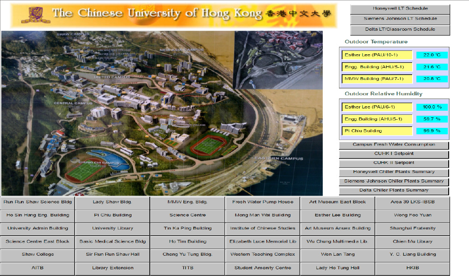The image size is (469, 276).
Task: Click the university title banner
Action: [173, 15]
